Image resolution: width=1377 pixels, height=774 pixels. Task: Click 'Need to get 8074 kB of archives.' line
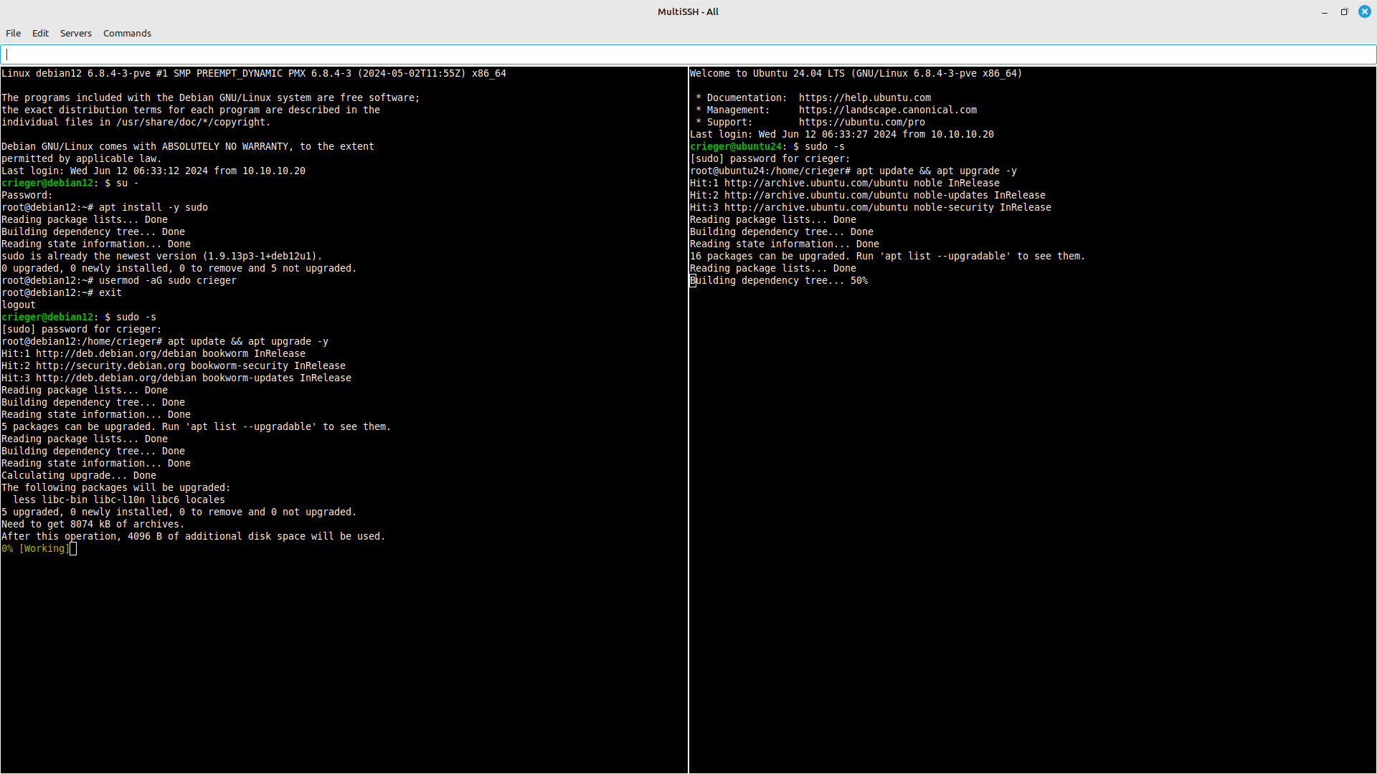tap(93, 524)
